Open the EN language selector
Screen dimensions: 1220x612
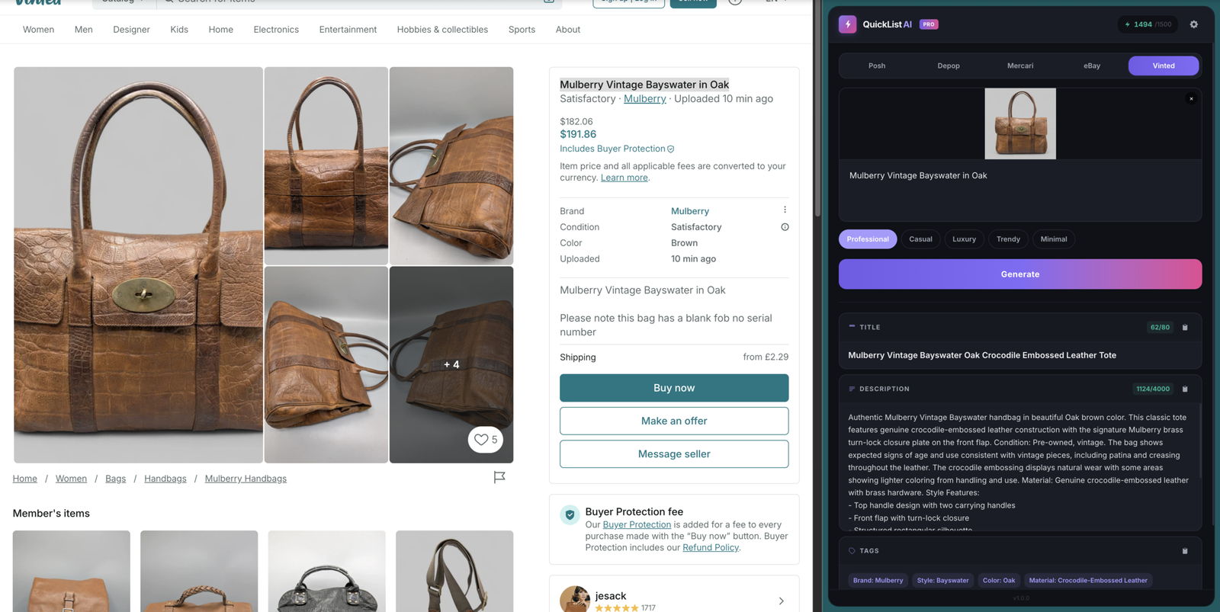click(775, 2)
